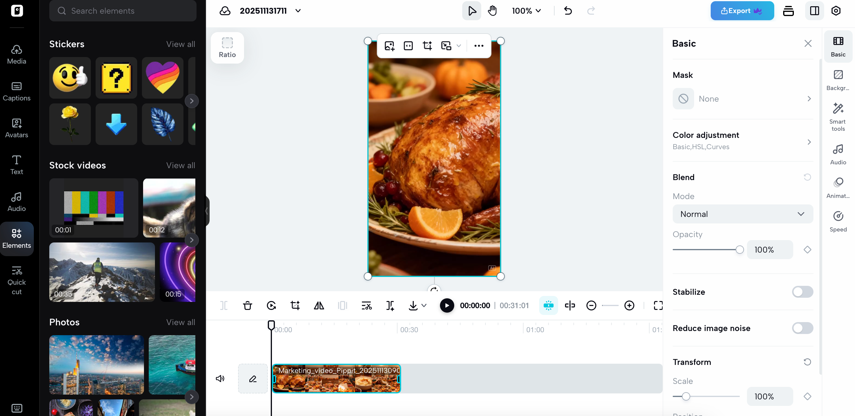Click the crop icon in the timeline toolbar

(295, 305)
